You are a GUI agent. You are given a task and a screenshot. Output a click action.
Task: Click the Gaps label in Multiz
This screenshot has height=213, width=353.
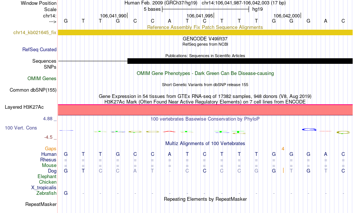click(x=51, y=148)
